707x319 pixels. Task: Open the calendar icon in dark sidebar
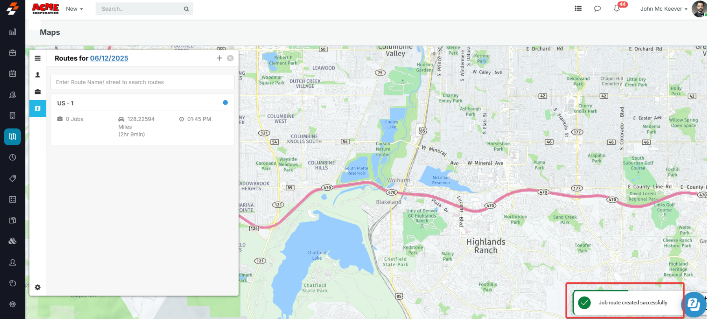(13, 74)
